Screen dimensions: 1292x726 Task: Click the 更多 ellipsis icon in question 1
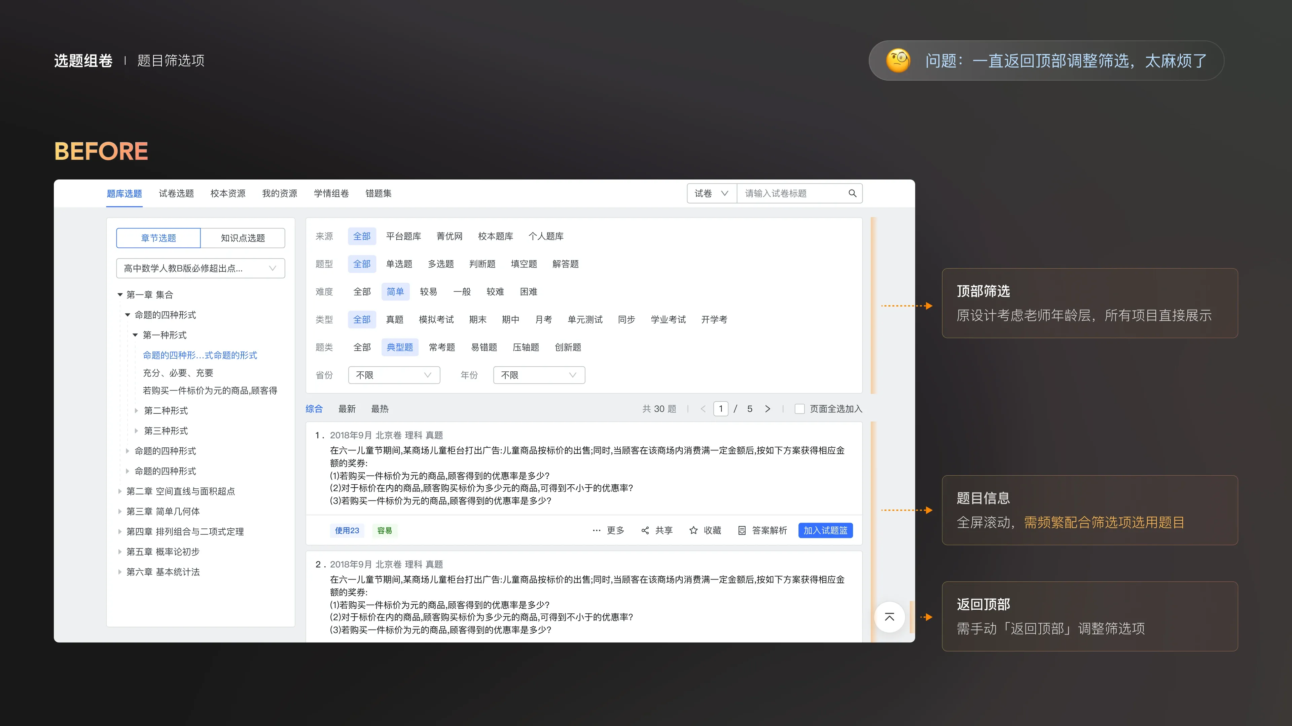[596, 530]
